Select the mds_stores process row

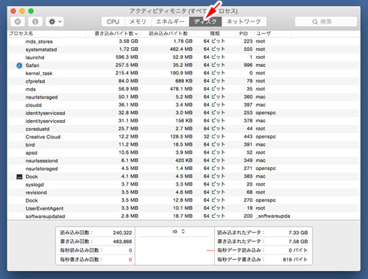(183, 41)
